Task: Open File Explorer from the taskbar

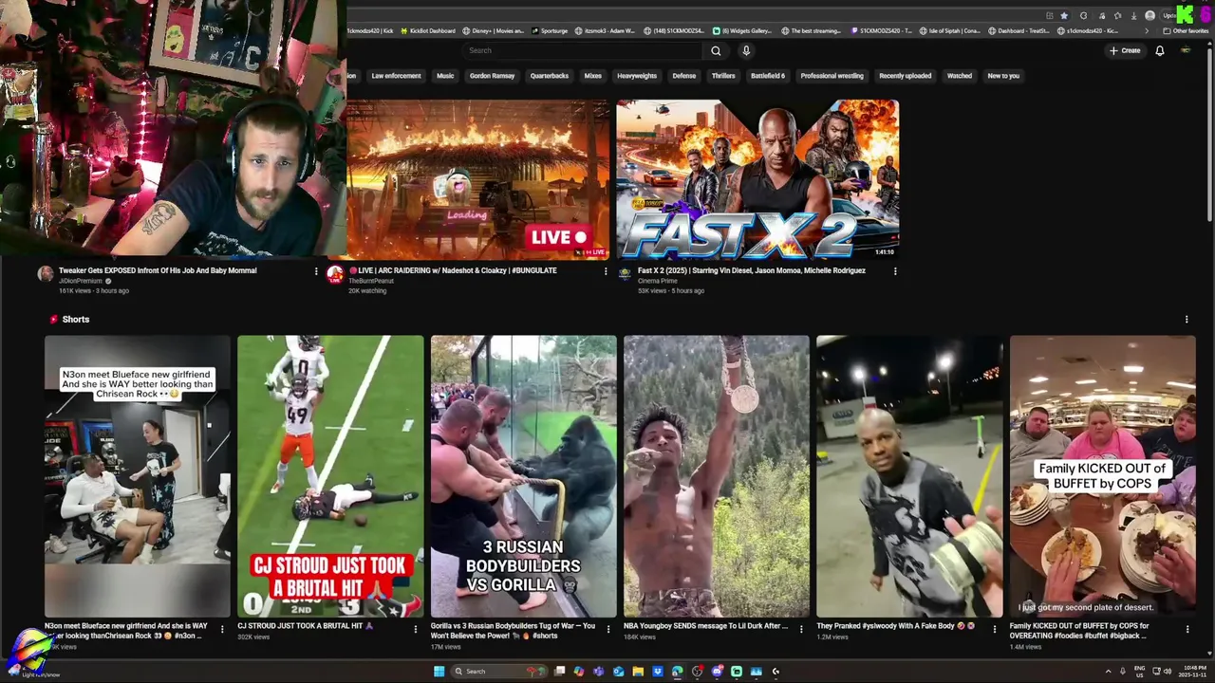Action: (x=638, y=672)
